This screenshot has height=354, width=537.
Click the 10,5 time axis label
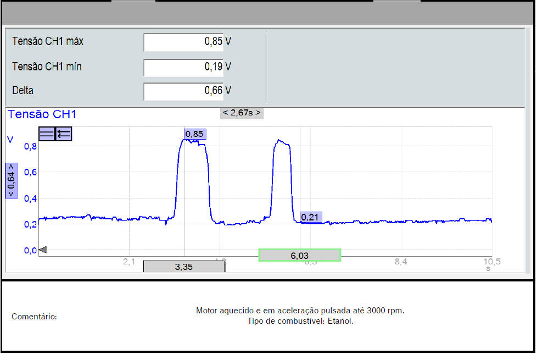(x=489, y=262)
